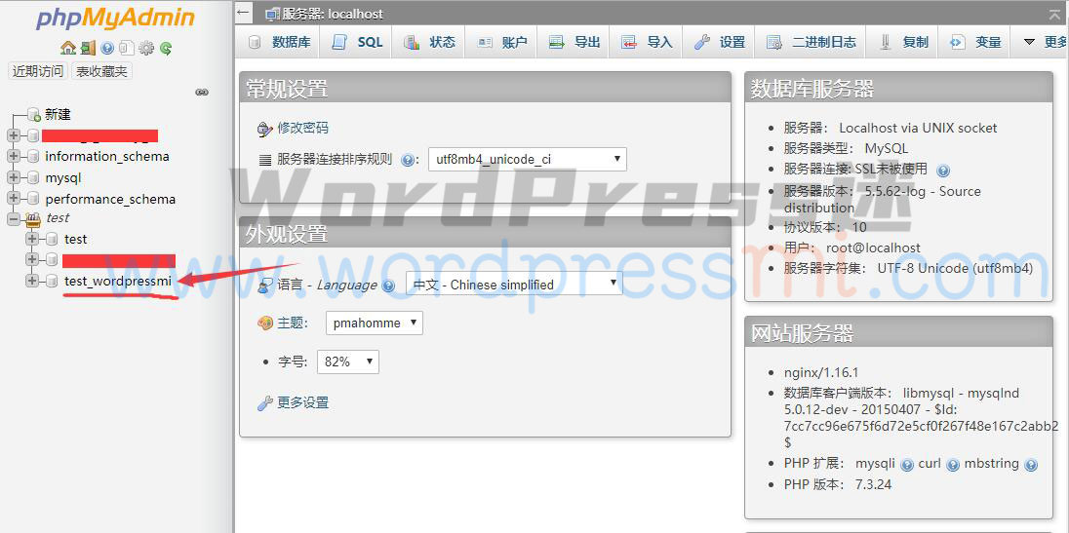The height and width of the screenshot is (533, 1069).
Task: Click database icon beside information_schema
Action: pos(33,157)
